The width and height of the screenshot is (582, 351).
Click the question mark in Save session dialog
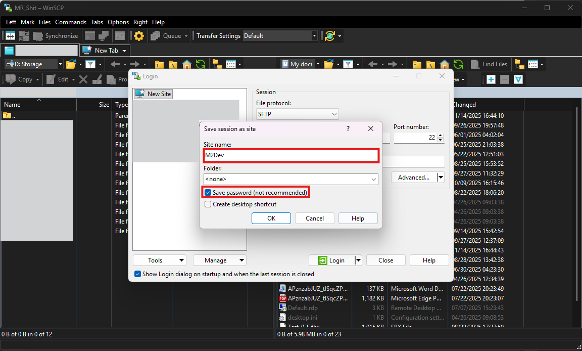click(x=348, y=129)
